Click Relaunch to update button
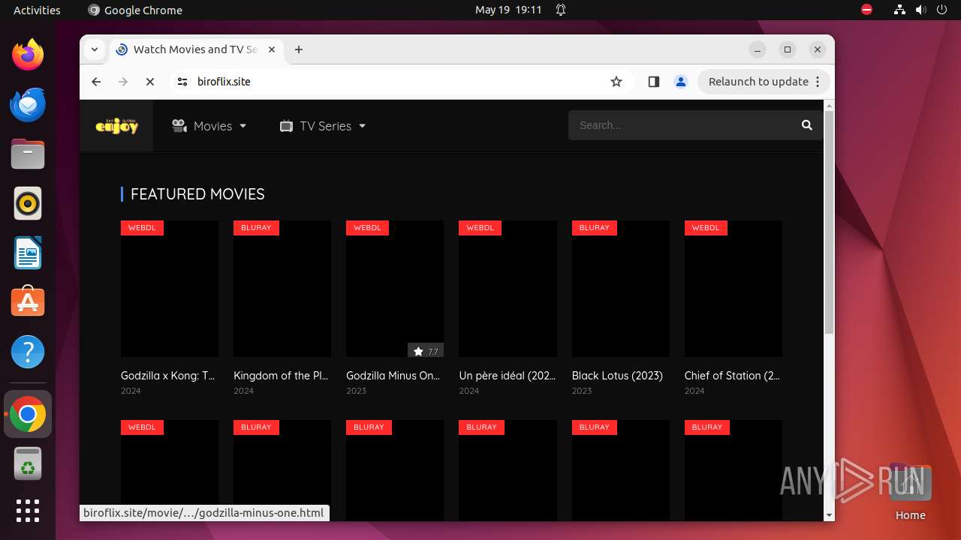The height and width of the screenshot is (540, 961). click(x=758, y=82)
